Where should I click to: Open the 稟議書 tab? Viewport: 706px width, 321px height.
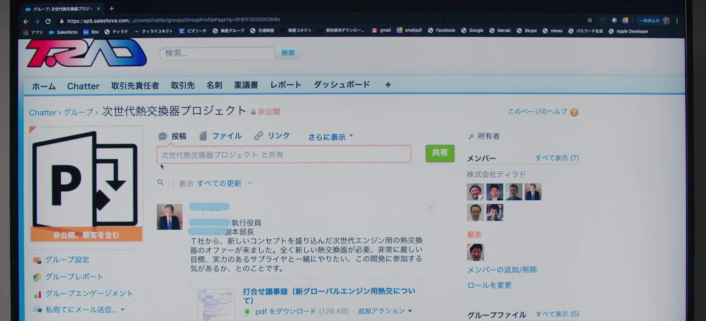[246, 85]
